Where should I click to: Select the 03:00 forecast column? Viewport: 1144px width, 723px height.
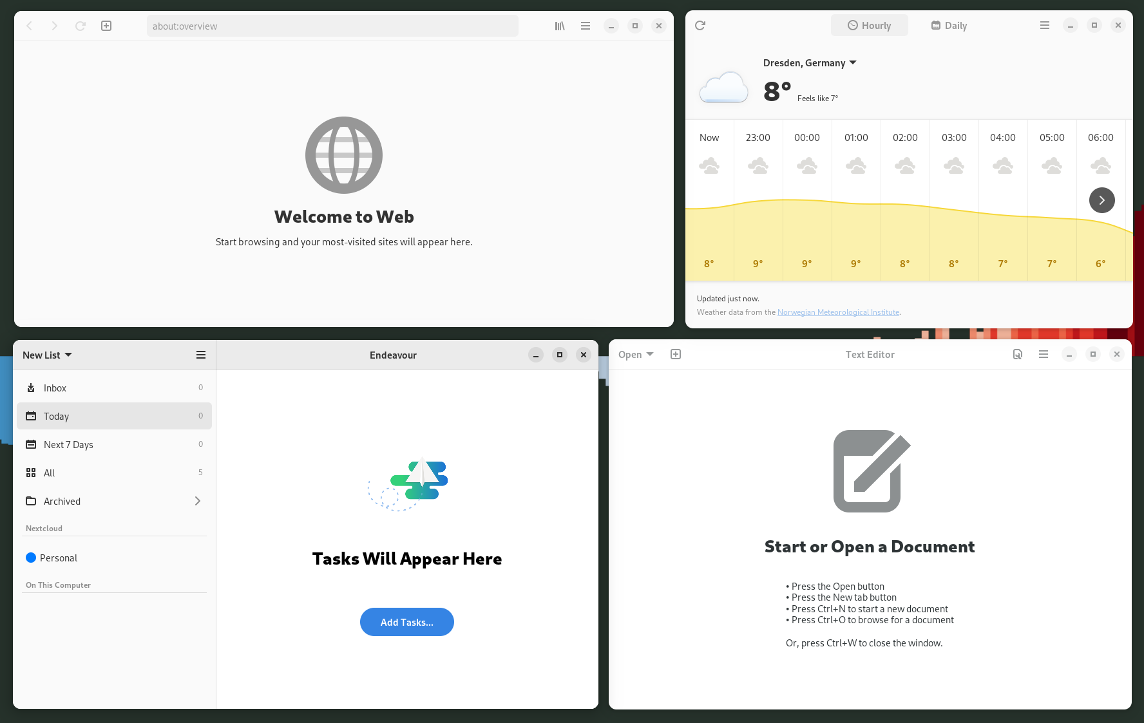coord(955,200)
